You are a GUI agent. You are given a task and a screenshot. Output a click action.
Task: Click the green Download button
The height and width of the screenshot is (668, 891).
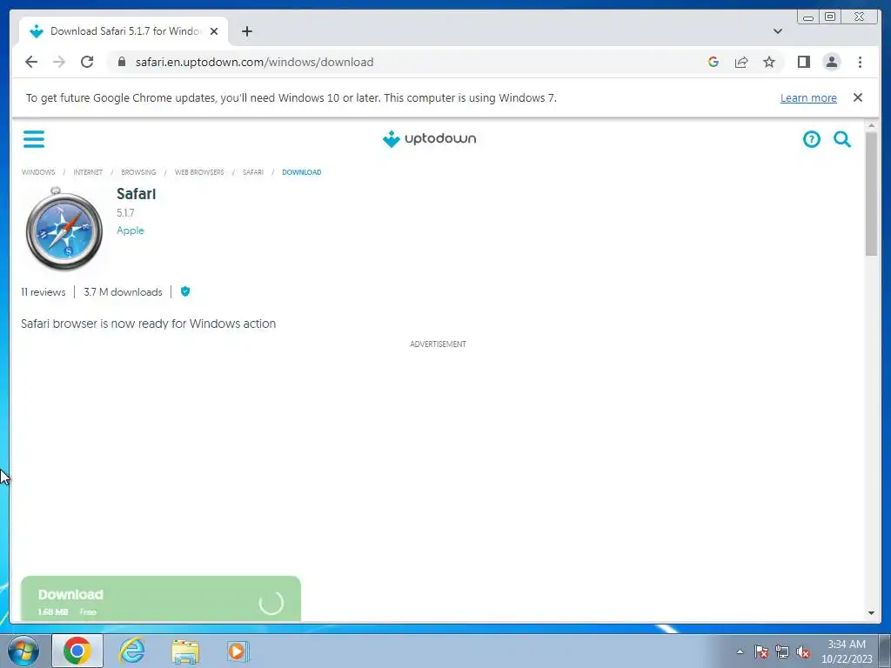(161, 598)
